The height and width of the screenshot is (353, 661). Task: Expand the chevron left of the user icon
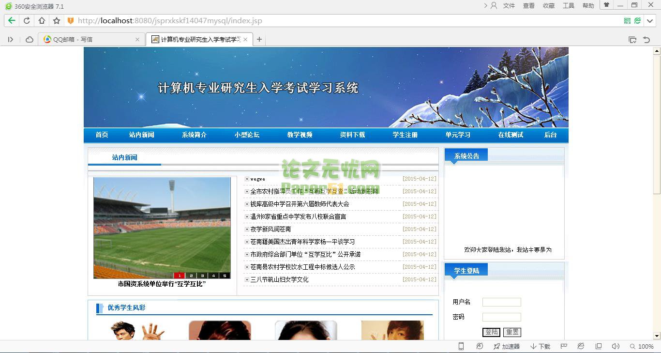(485, 6)
